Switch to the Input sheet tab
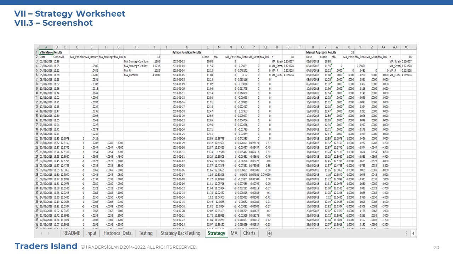 point(91,233)
